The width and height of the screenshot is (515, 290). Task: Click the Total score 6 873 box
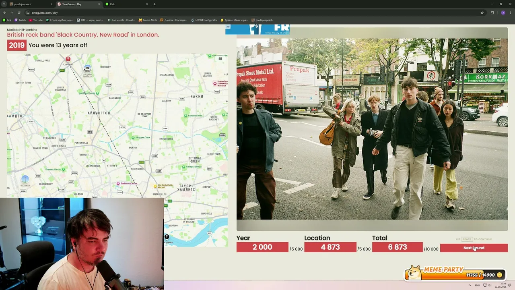[398, 247]
